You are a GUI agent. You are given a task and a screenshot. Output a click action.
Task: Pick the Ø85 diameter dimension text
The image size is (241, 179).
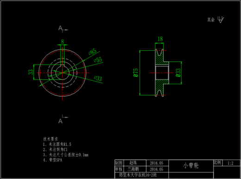92,52
